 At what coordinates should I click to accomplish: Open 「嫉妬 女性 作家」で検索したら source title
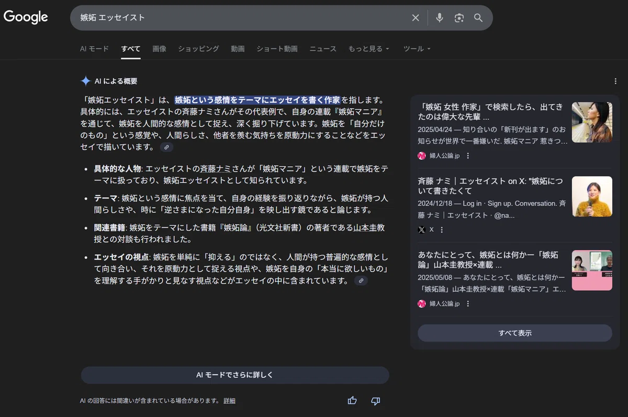click(x=490, y=112)
